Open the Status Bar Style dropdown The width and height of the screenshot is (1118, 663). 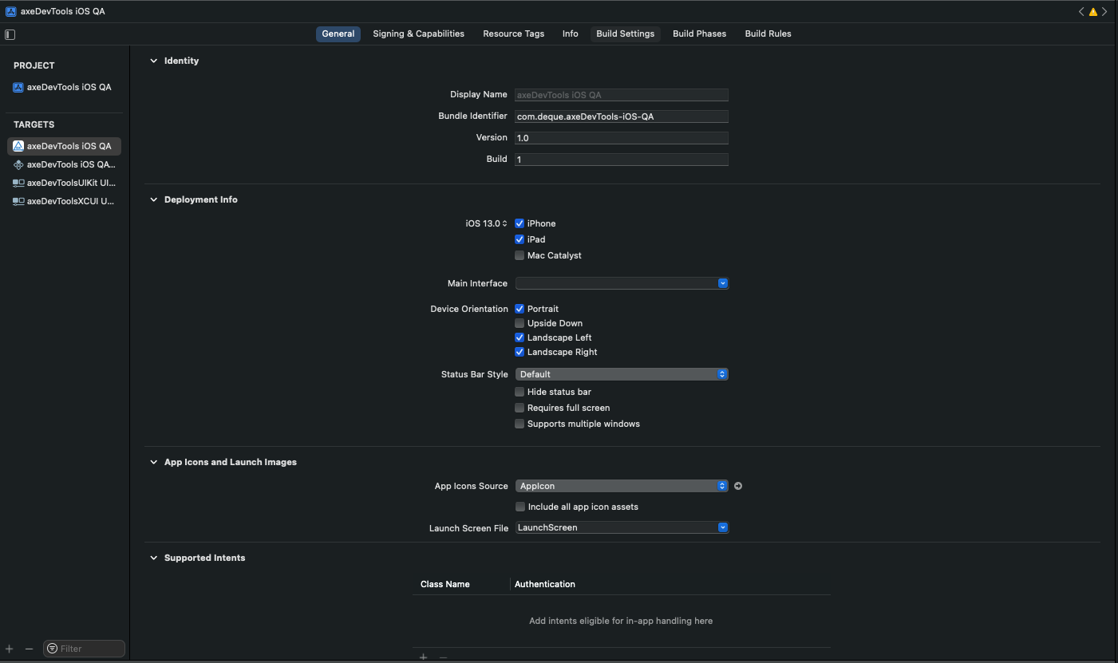tap(622, 374)
